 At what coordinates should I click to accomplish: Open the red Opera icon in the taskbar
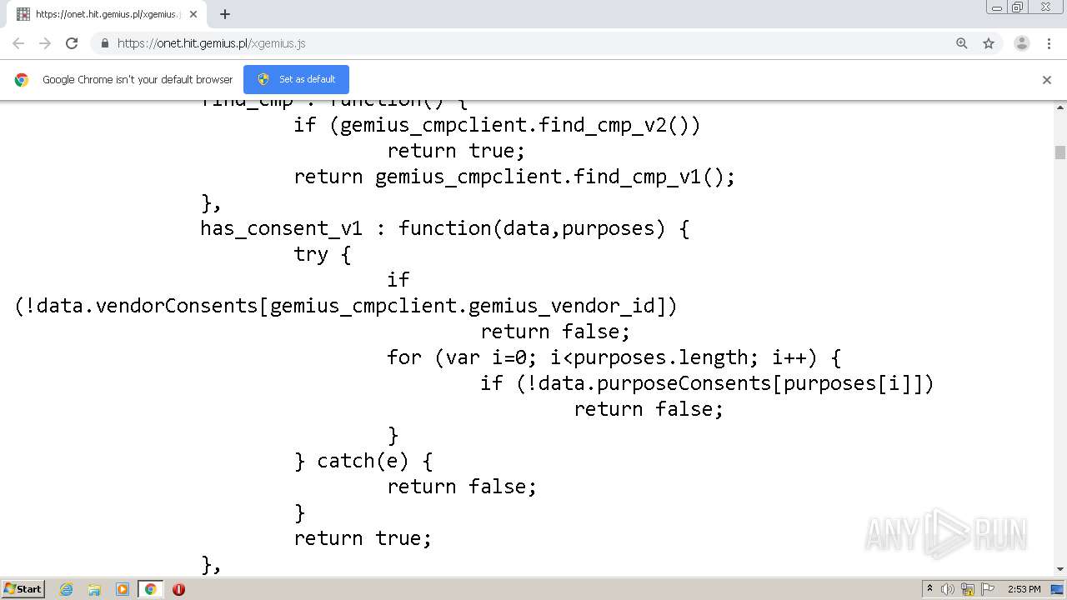coord(178,589)
